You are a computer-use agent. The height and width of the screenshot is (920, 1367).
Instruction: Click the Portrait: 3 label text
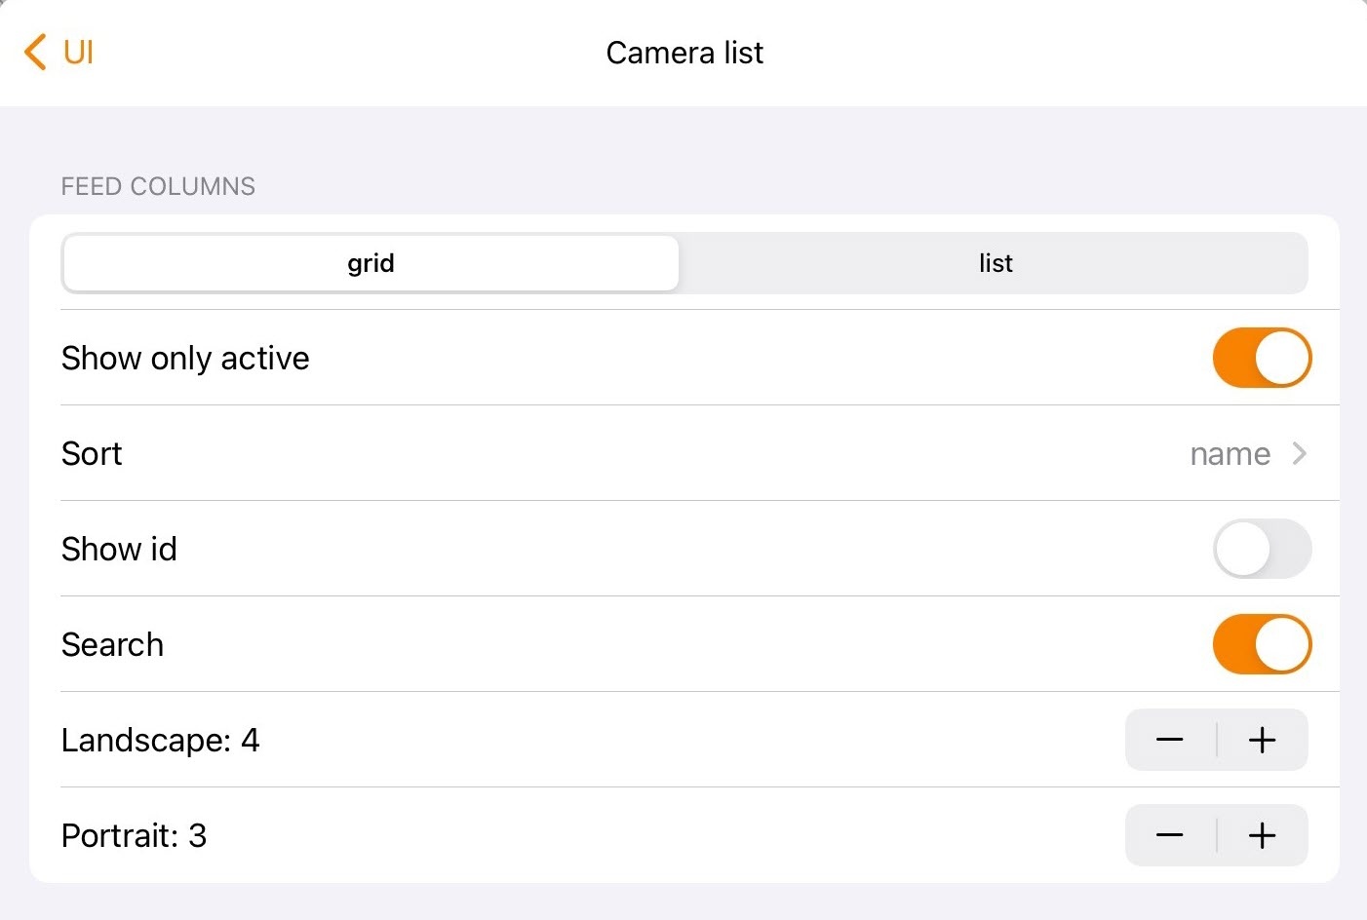(x=134, y=836)
